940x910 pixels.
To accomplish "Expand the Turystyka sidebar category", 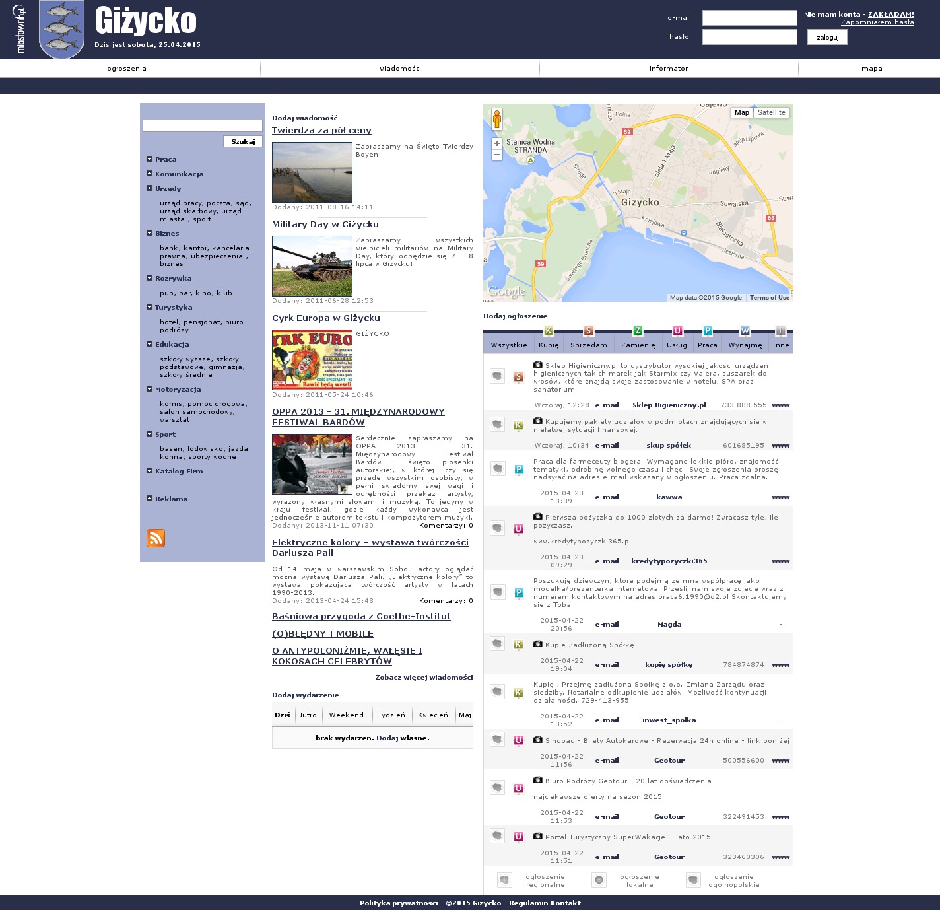I will click(x=149, y=307).
